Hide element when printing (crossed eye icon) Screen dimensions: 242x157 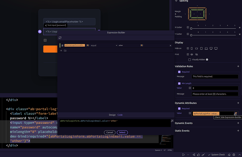click(196, 54)
